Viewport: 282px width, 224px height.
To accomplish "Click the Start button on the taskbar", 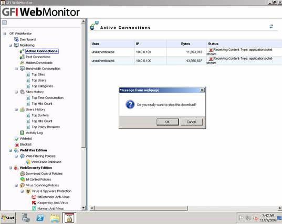I will pyautogui.click(x=8, y=218).
